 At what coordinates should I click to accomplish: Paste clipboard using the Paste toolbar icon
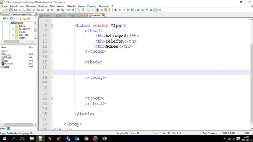(42, 10)
